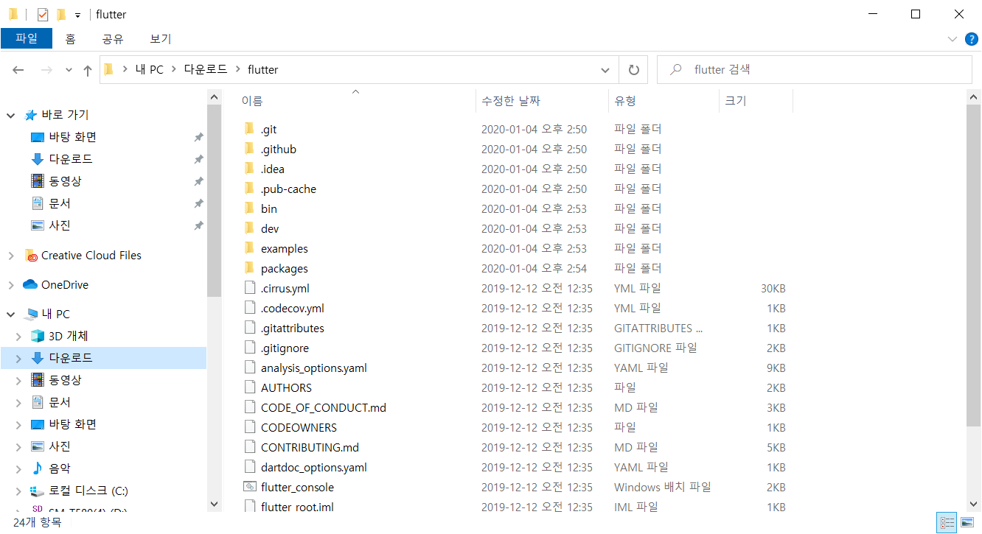The image size is (982, 534).
Task: Click the 로컬 디스크 (C:) drive icon
Action: click(37, 491)
